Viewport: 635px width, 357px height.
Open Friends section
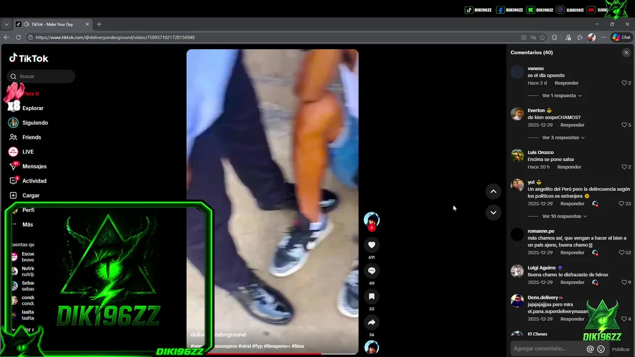click(25, 137)
